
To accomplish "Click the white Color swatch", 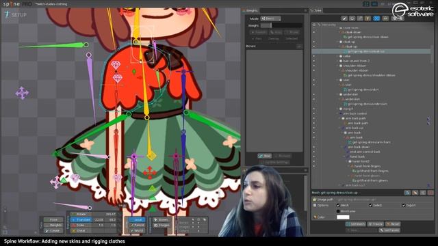I will [x=343, y=217].
